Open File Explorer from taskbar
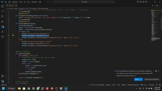Viewport: 162px width, 91px height. pyautogui.click(x=19, y=88)
